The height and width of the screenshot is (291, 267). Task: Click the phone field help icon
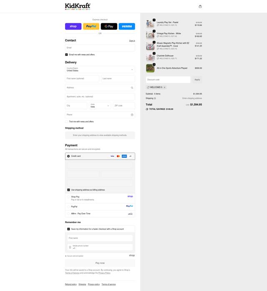tap(132, 115)
